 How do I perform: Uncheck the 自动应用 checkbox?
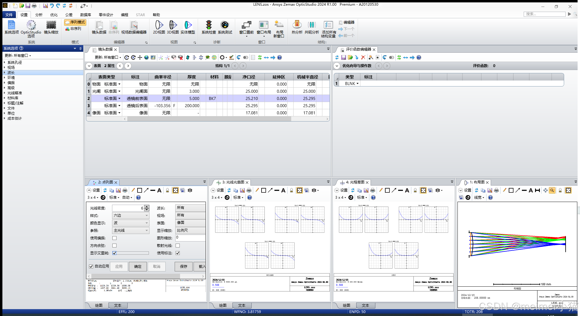click(x=91, y=266)
